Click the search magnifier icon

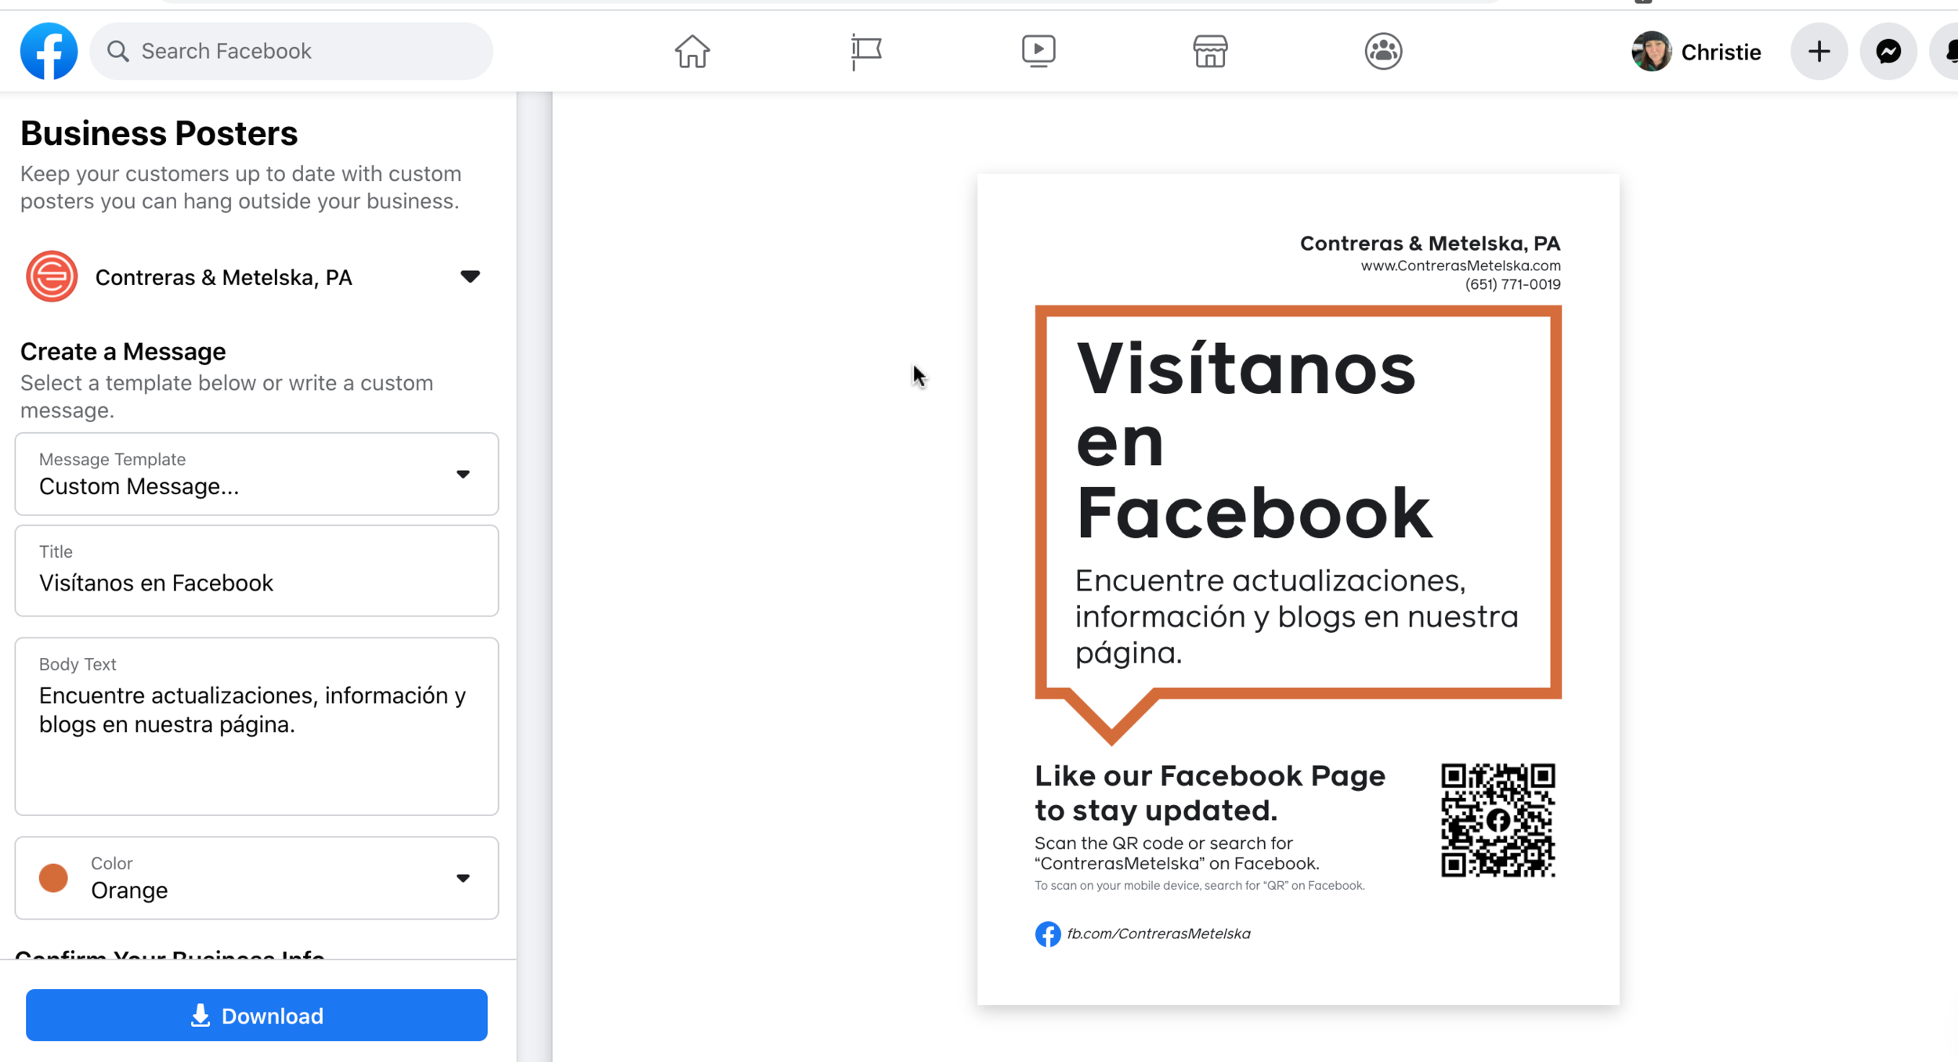pyautogui.click(x=118, y=51)
